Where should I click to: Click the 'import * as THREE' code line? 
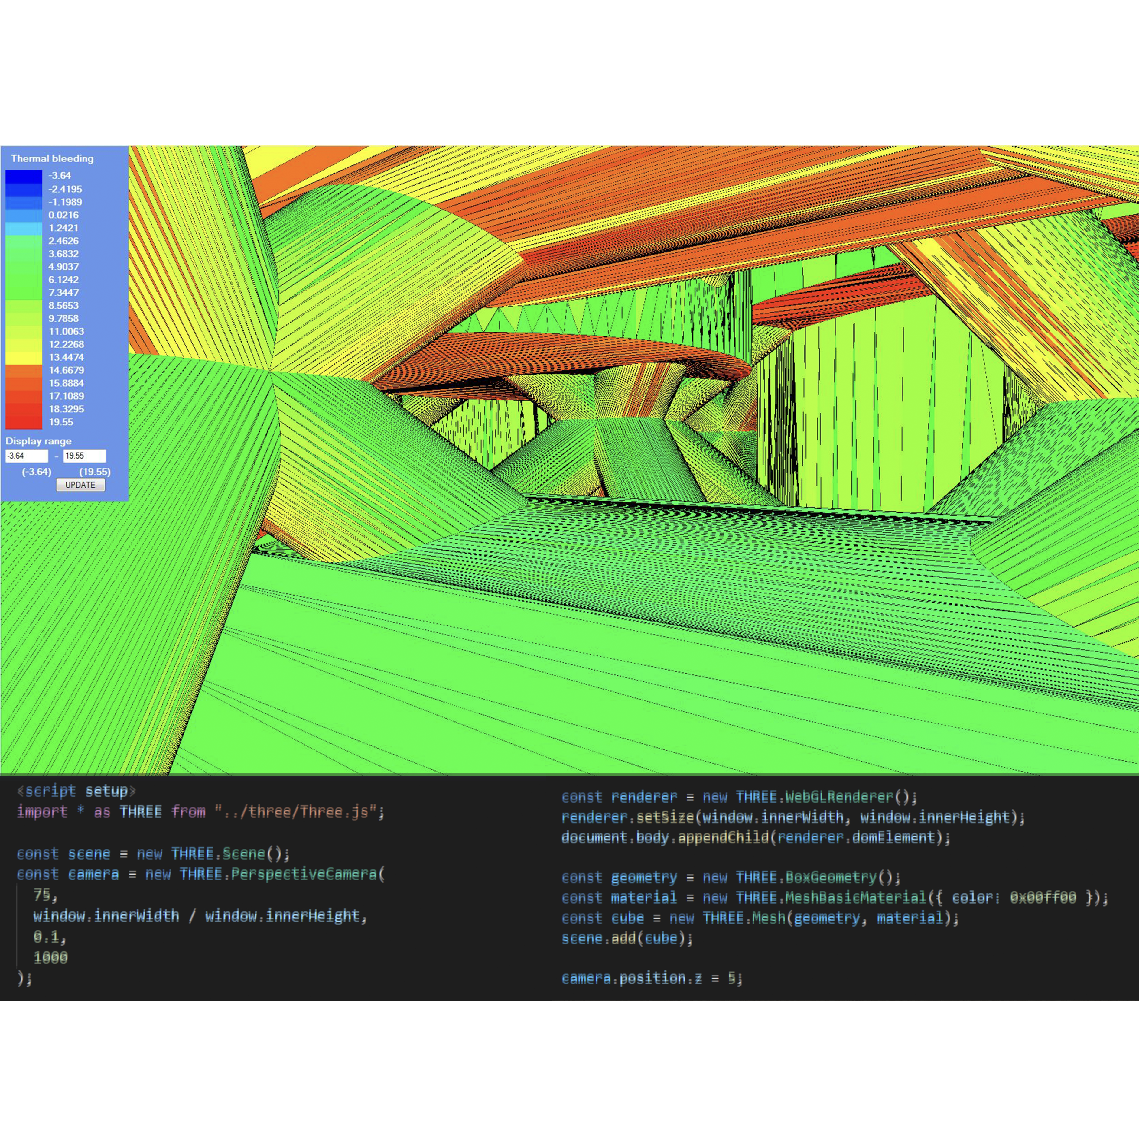pyautogui.click(x=200, y=812)
